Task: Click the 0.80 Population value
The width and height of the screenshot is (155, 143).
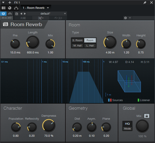Action: (16, 136)
